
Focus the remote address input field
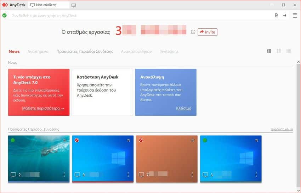point(140,16)
